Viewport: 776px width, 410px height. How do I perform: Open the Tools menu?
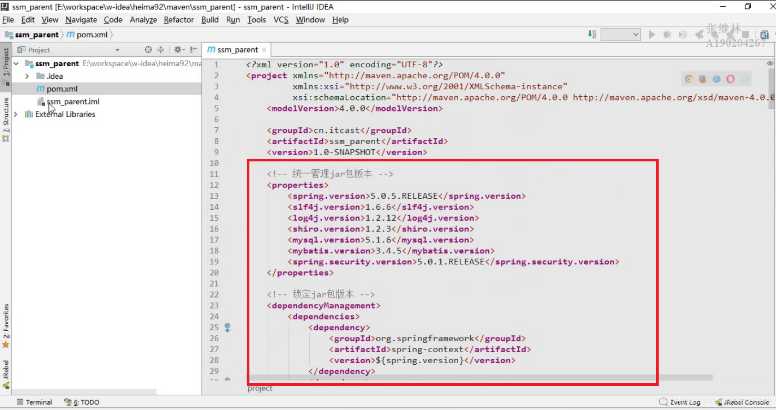point(257,19)
